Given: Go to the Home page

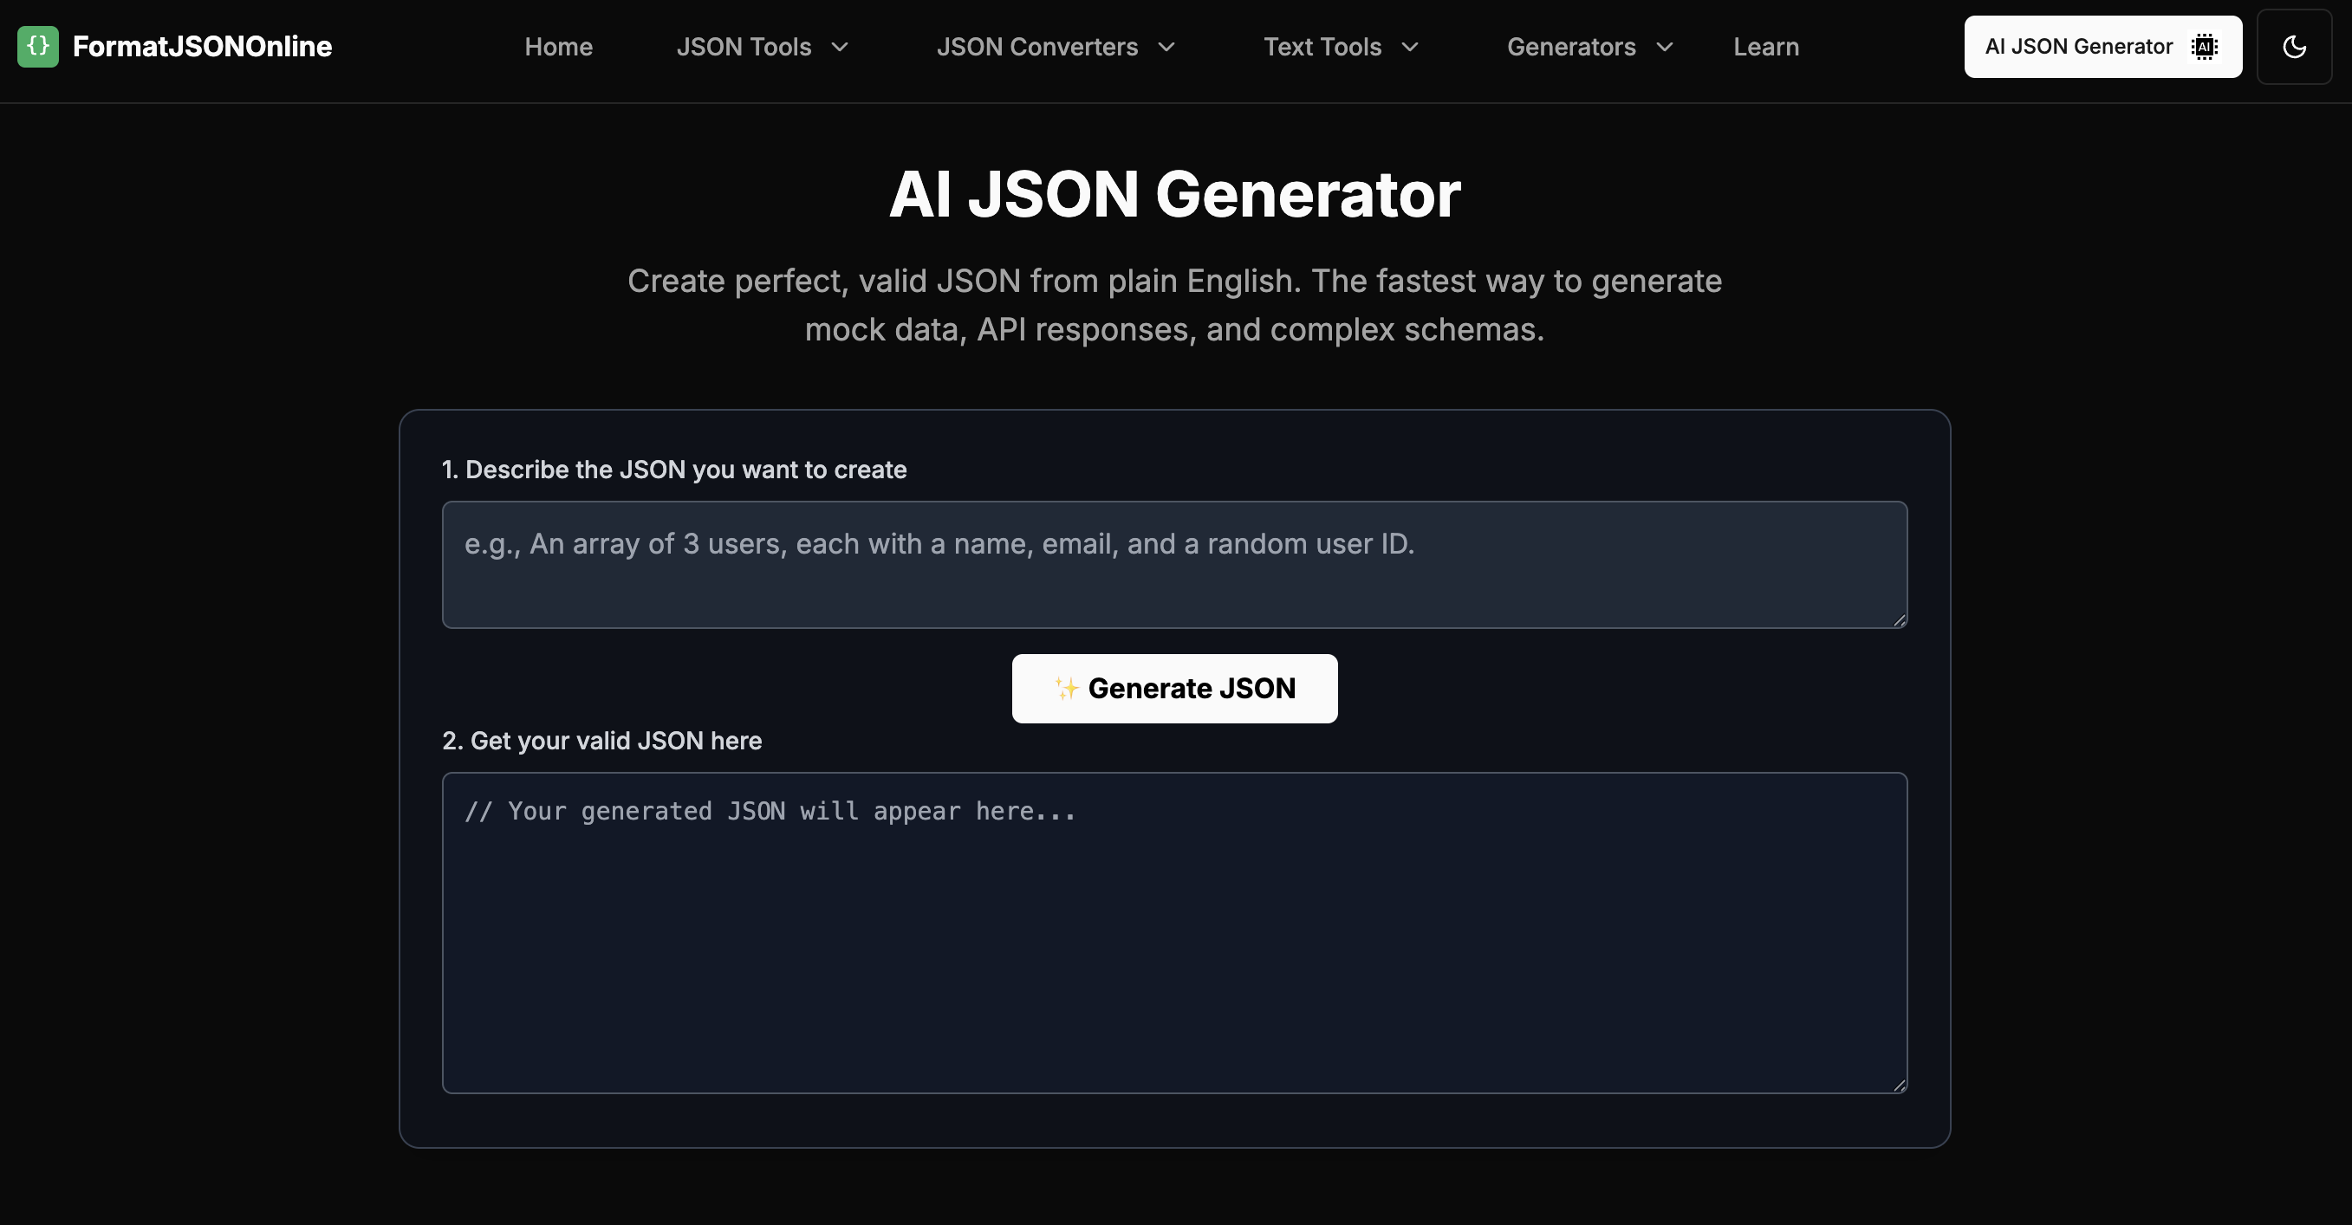Looking at the screenshot, I should point(559,47).
